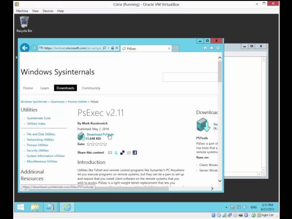Open the browser Tools gear icon
292x219 pixels.
(x=218, y=48)
